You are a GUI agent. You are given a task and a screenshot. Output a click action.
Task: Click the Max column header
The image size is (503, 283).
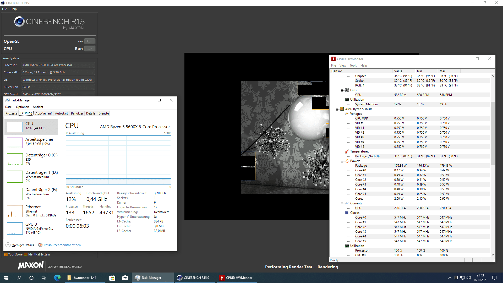(x=449, y=71)
